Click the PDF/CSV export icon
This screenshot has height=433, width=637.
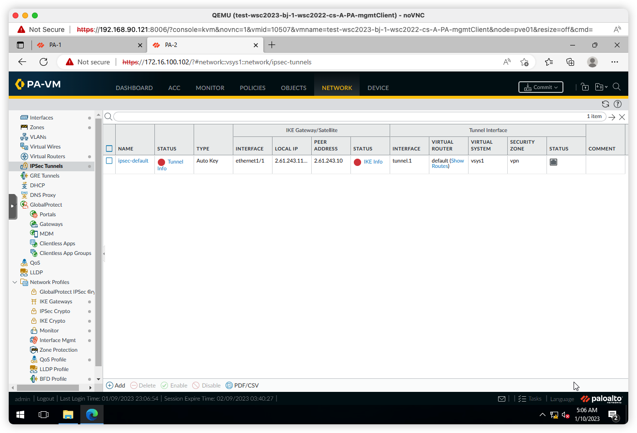(x=229, y=386)
